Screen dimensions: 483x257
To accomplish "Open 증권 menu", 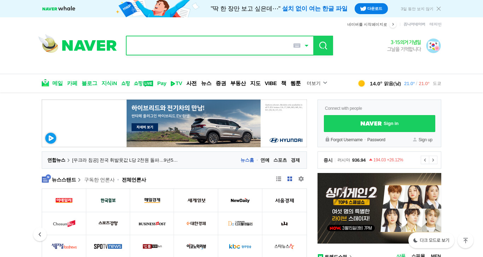I will pyautogui.click(x=221, y=83).
